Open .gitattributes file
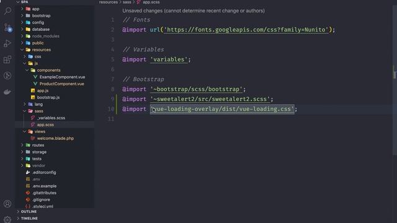 (x=44, y=193)
